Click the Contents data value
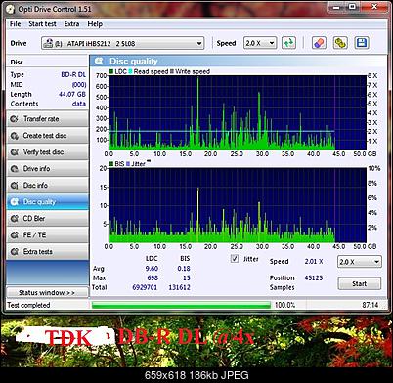Image resolution: width=393 pixels, height=383 pixels. click(x=79, y=104)
